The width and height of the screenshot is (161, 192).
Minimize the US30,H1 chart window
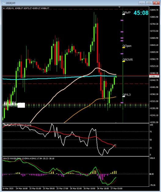pyautogui.click(x=142, y=3)
